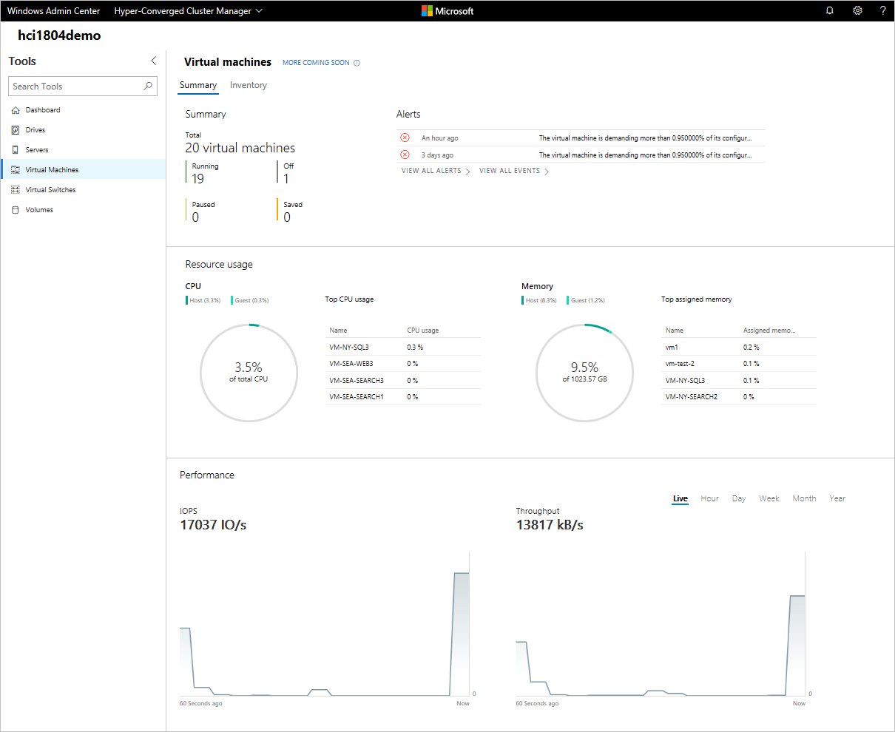Click the MORE COMING SOON link
895x732 pixels.
(317, 62)
